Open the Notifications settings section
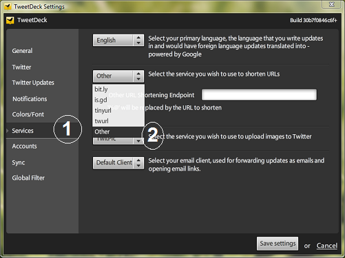This screenshot has height=258, width=345. point(30,99)
